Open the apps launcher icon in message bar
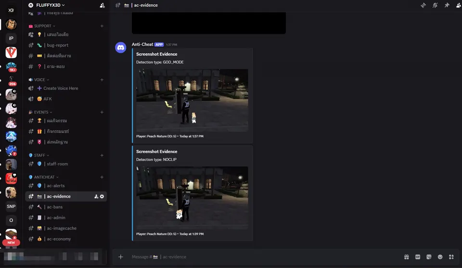The image size is (462, 268). [x=451, y=257]
